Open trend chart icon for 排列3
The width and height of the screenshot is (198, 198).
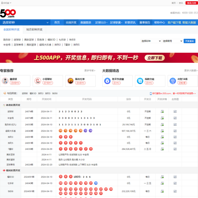[175, 137]
